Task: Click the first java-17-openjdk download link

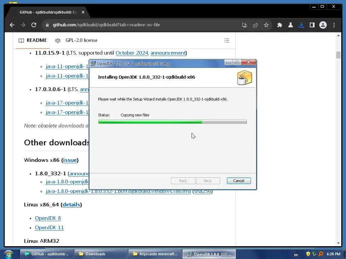Action: click(x=67, y=103)
